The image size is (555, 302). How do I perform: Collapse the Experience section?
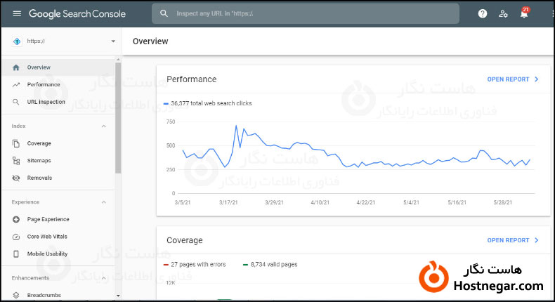[104, 202]
